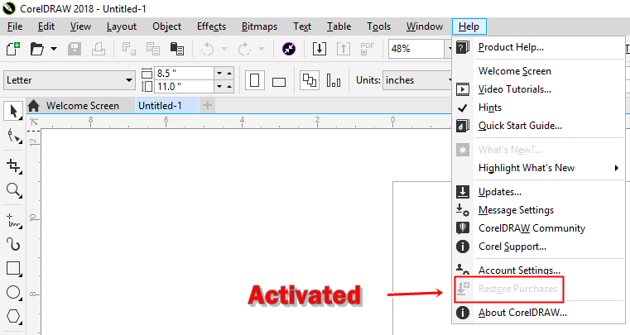Click the Import icon
The width and height of the screenshot is (630, 335).
point(320,49)
